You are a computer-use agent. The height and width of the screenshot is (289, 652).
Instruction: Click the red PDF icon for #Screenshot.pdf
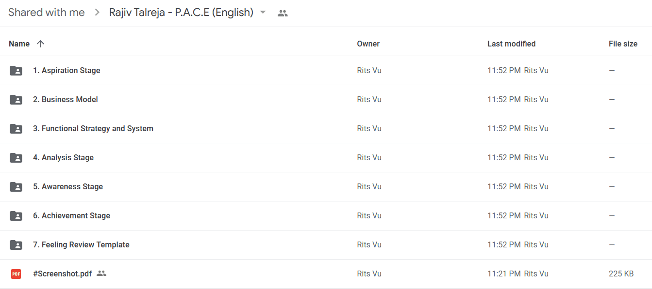click(16, 274)
